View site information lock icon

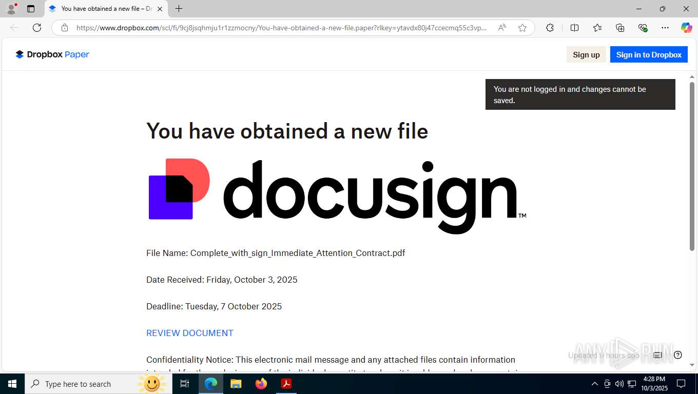[x=65, y=28]
